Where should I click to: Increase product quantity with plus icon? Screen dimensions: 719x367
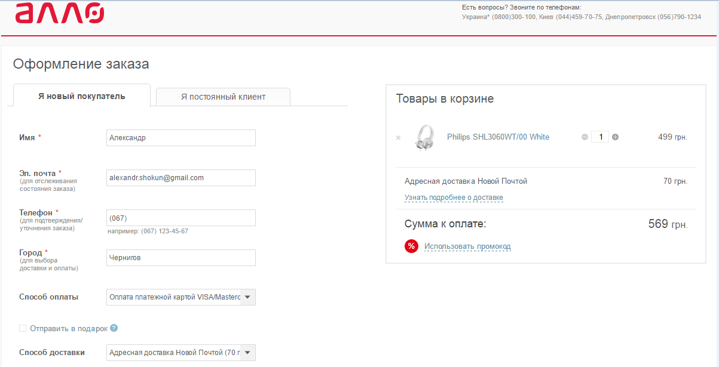tap(616, 137)
